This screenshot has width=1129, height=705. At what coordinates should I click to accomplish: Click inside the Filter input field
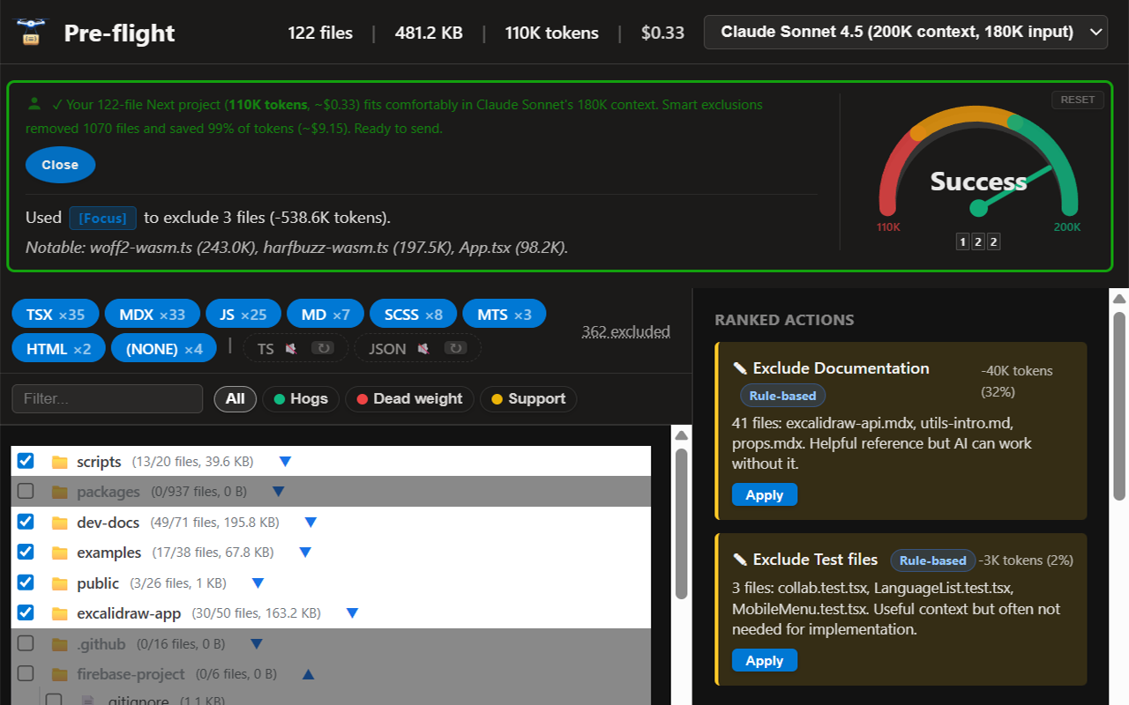pyautogui.click(x=106, y=398)
